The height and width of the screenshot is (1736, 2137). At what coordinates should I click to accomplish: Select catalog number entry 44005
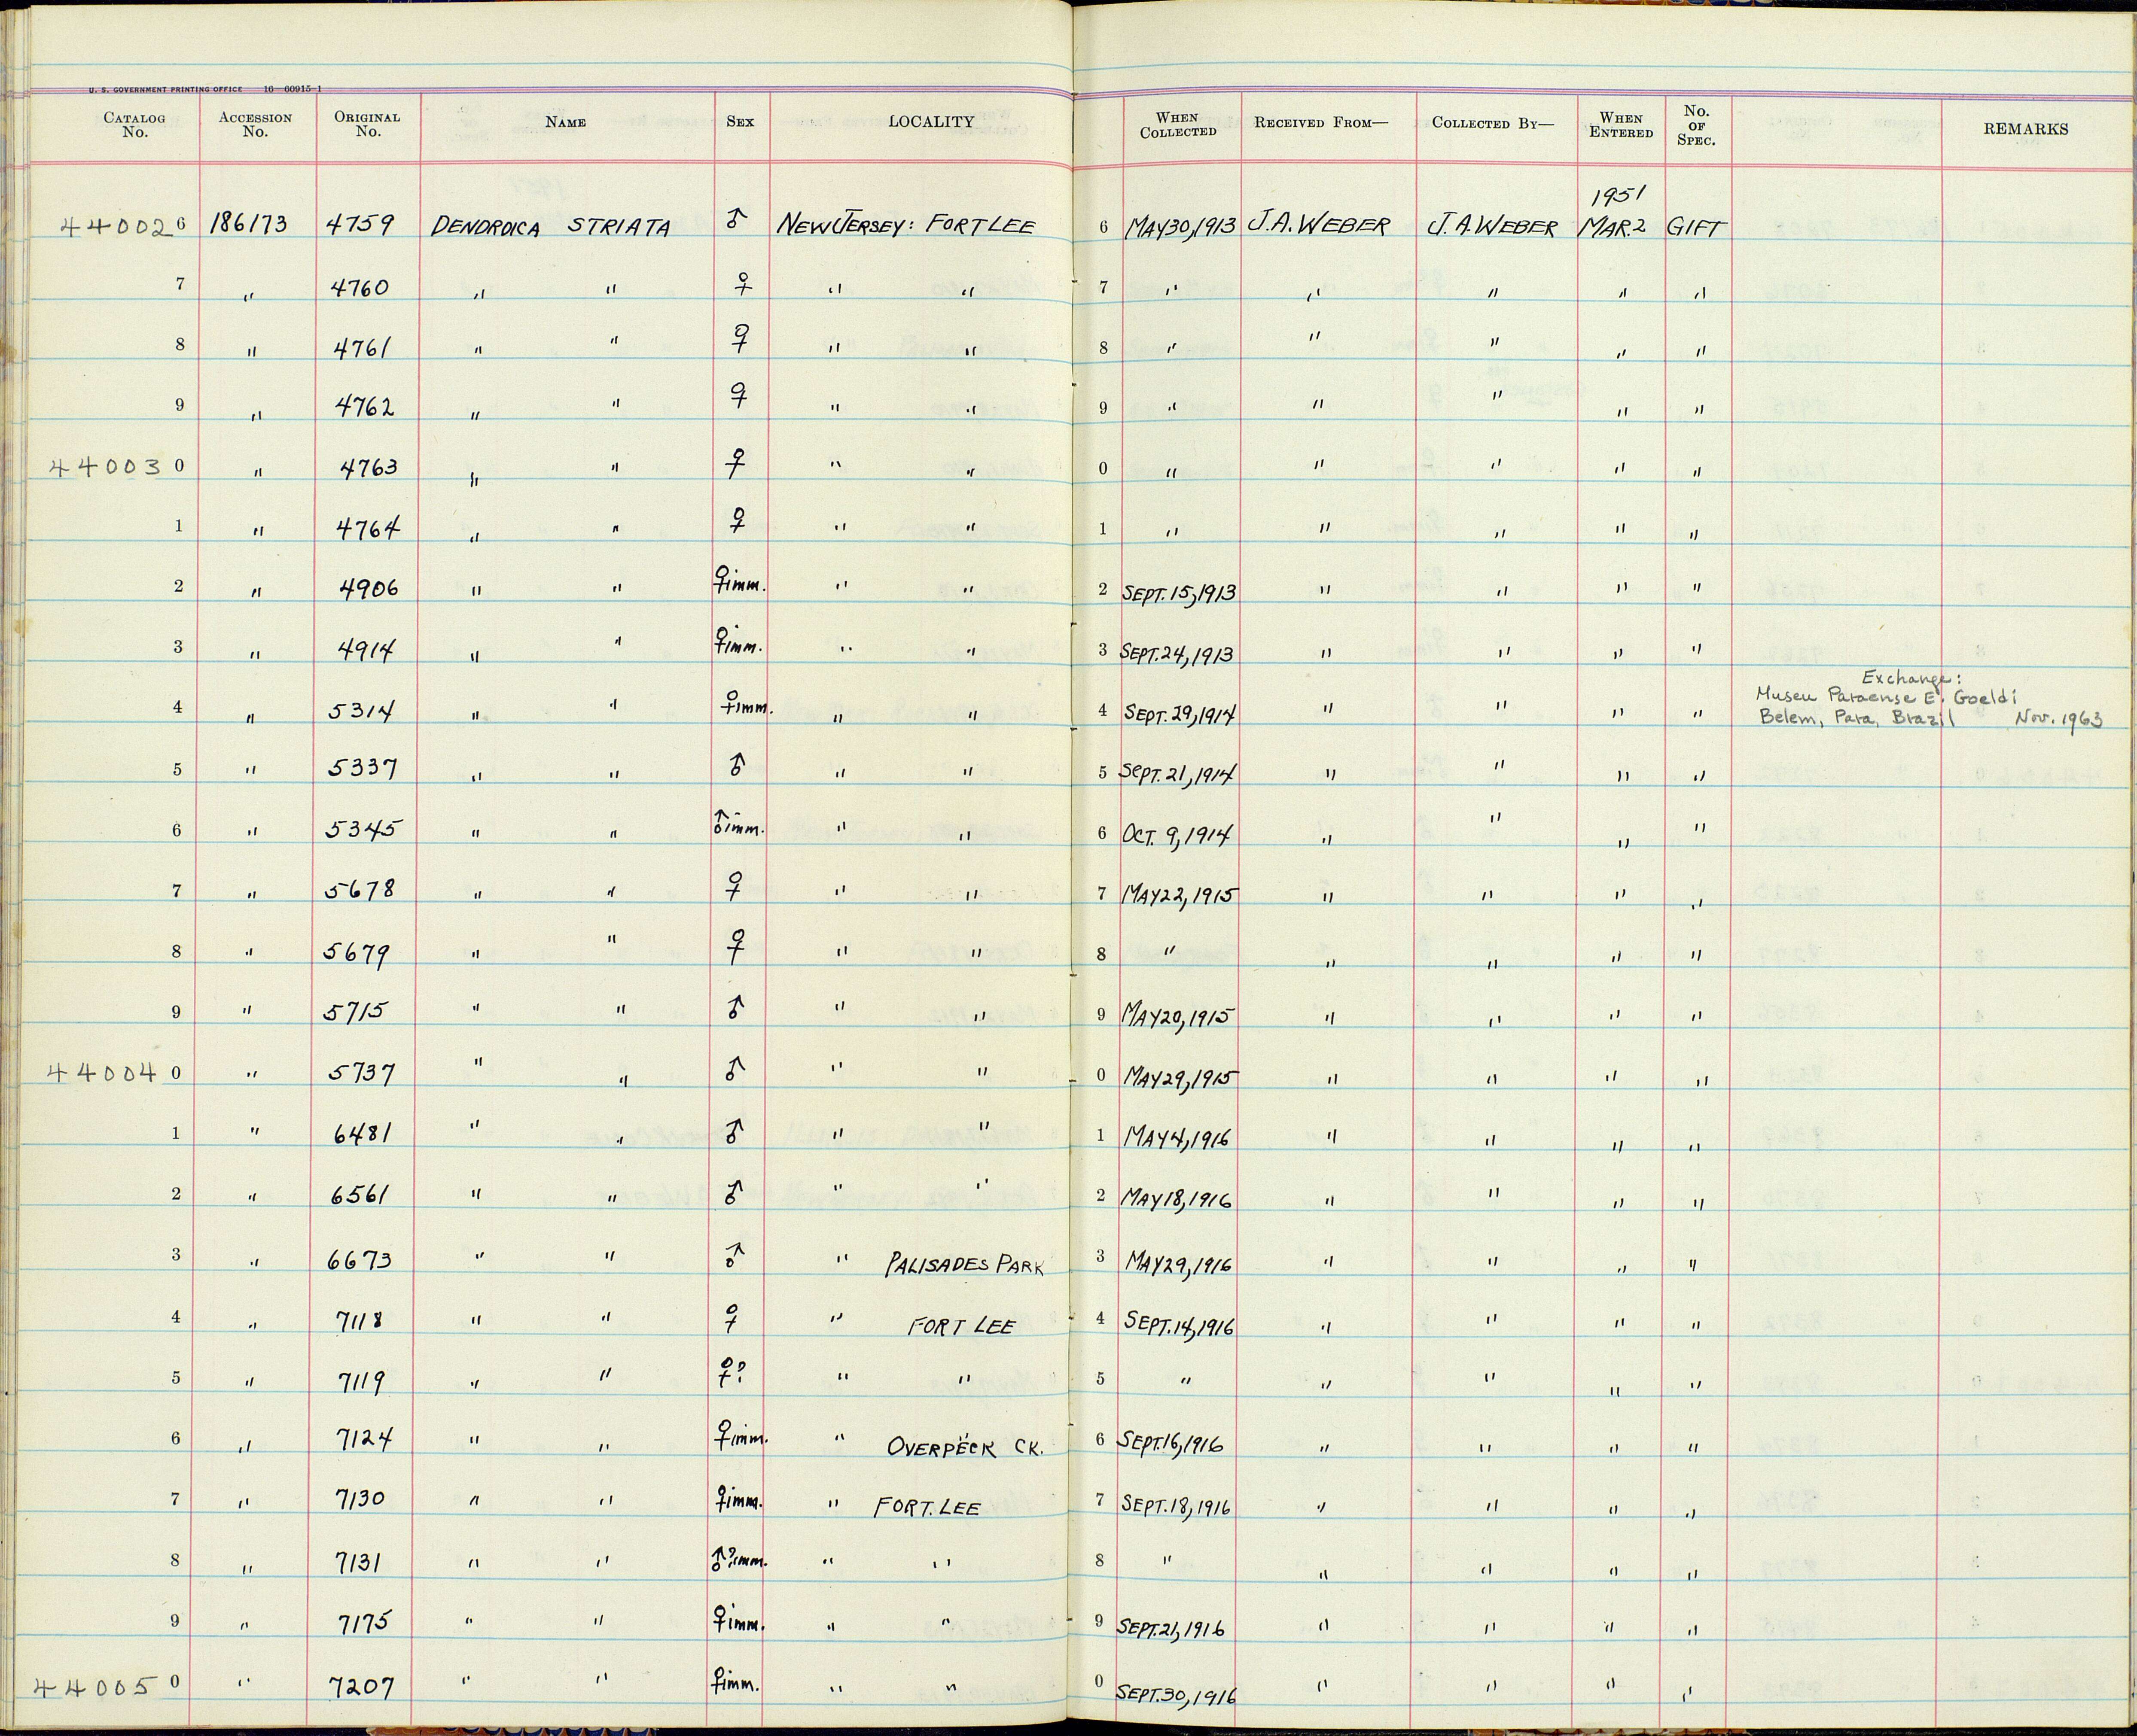coord(98,1687)
